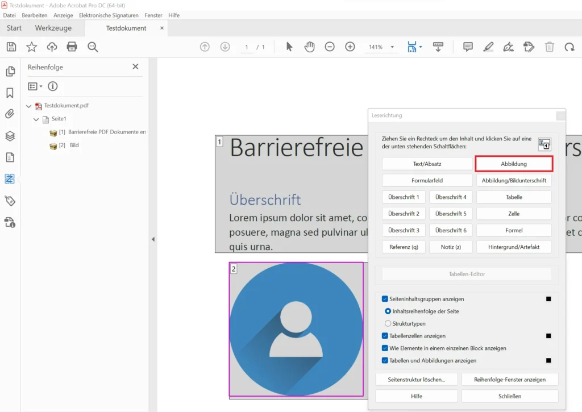Viewport: 582px width, 412px height.
Task: Open the Tags panel icon
Action: (10, 201)
